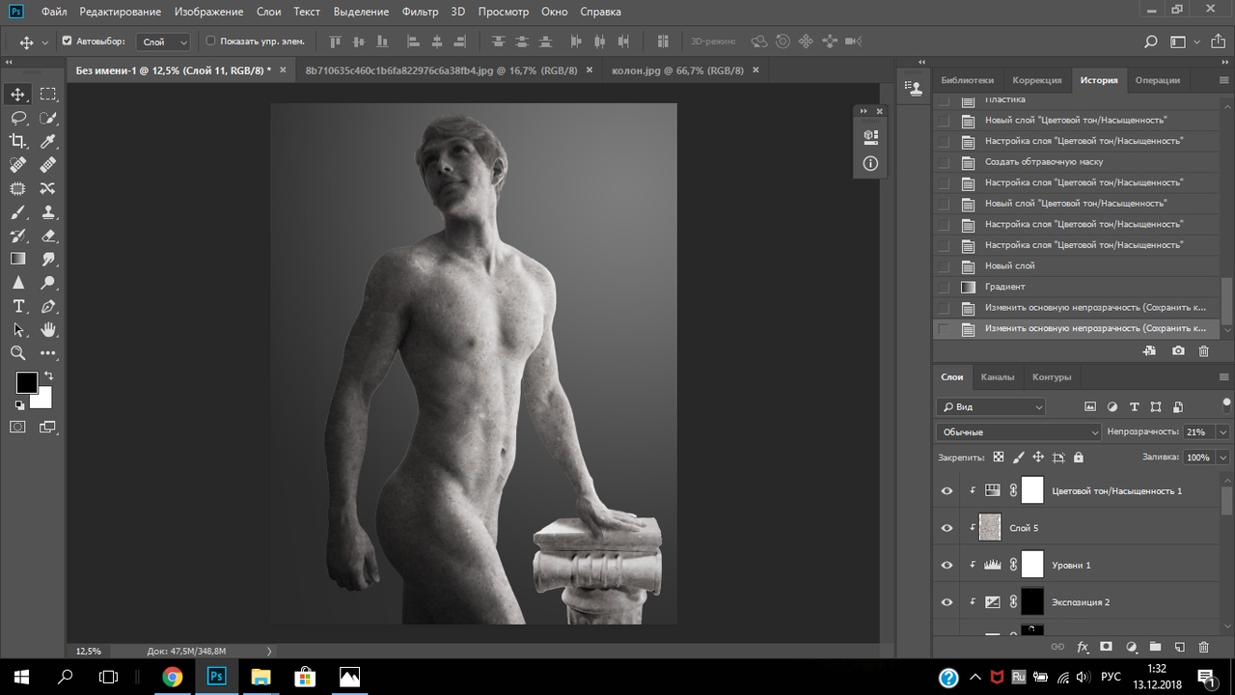Enable Показать упр. элем. checkbox
The width and height of the screenshot is (1235, 695).
pyautogui.click(x=210, y=42)
